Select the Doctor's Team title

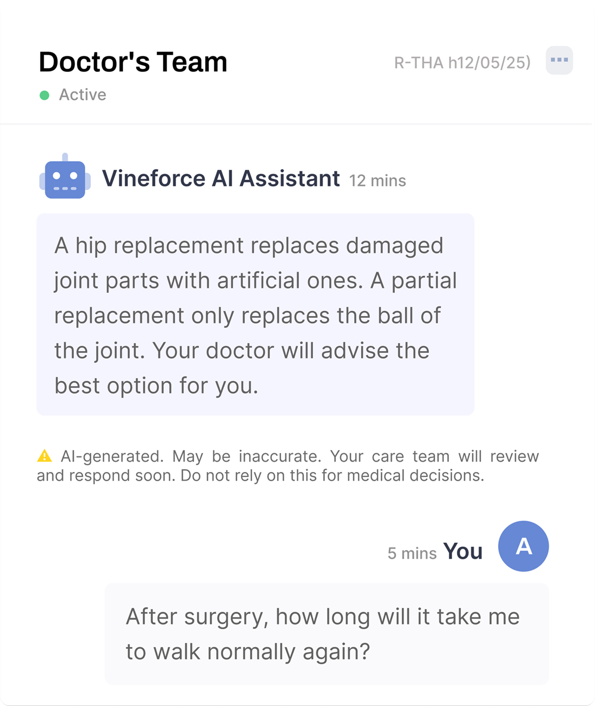click(133, 62)
